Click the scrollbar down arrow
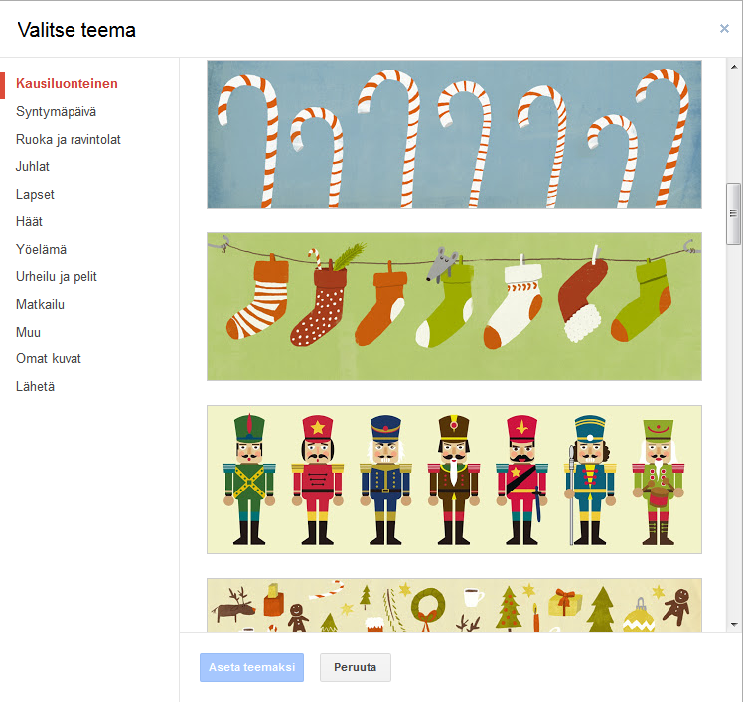The height and width of the screenshot is (702, 743). coord(734,625)
